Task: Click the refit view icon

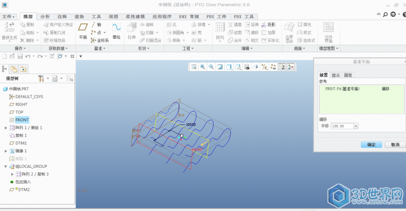Action: point(194,66)
